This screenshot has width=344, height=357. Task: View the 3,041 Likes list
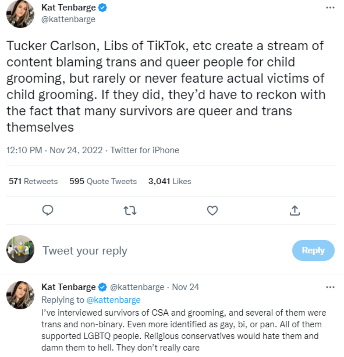[x=170, y=181]
